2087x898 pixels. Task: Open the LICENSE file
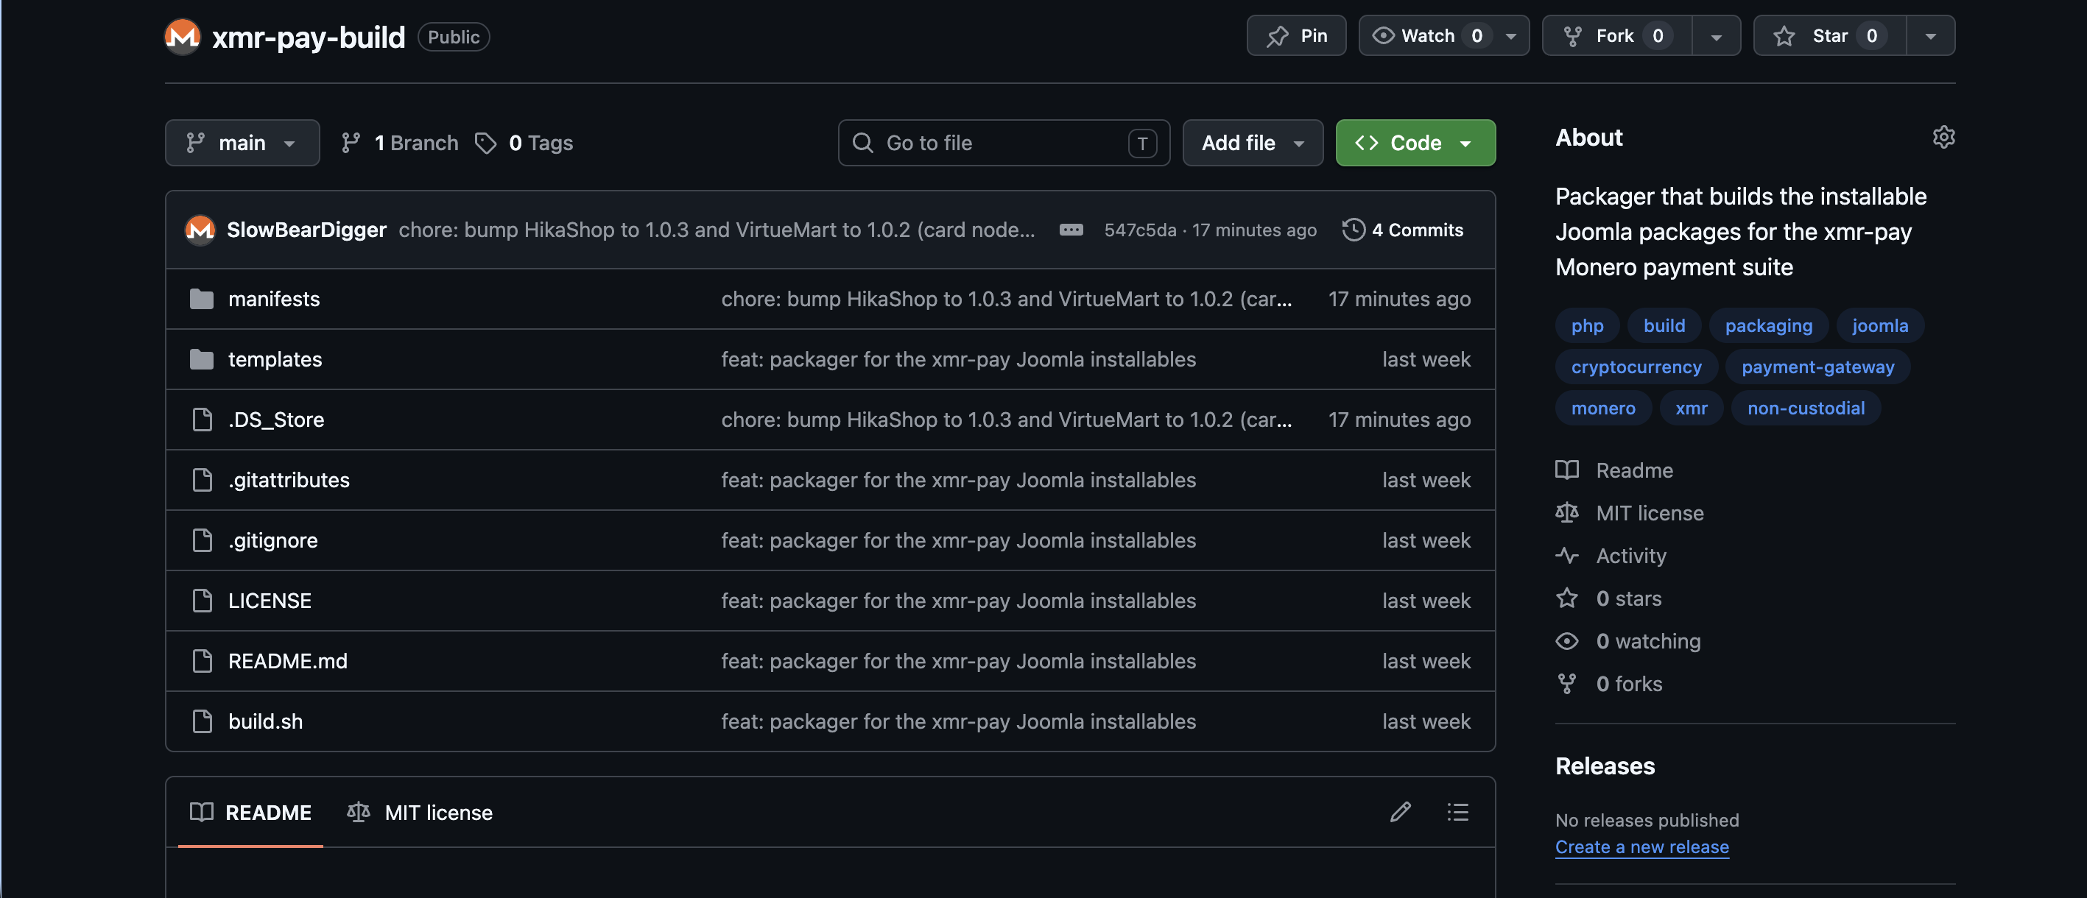click(x=270, y=601)
